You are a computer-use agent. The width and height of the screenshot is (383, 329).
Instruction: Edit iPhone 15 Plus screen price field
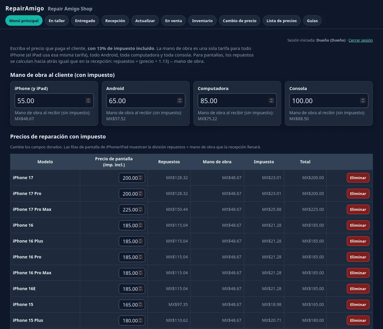(x=132, y=320)
